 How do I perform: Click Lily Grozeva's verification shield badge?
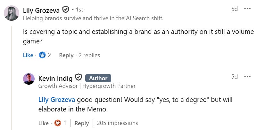coord(65,10)
